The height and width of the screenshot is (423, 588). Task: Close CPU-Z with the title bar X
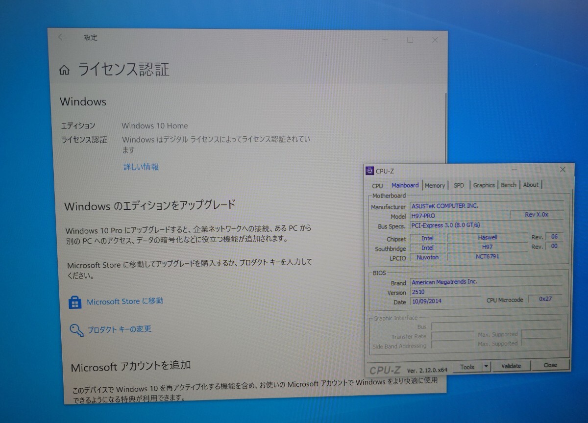pyautogui.click(x=563, y=169)
